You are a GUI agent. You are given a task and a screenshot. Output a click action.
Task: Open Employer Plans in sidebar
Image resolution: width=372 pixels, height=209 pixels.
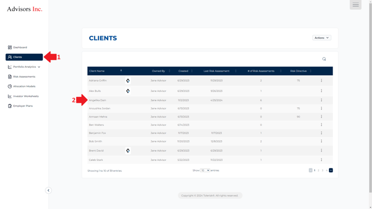tap(20, 106)
